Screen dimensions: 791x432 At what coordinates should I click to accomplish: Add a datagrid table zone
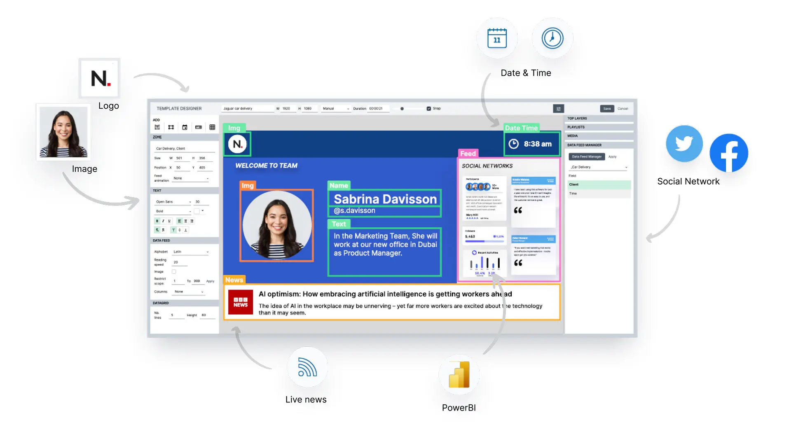(x=212, y=127)
